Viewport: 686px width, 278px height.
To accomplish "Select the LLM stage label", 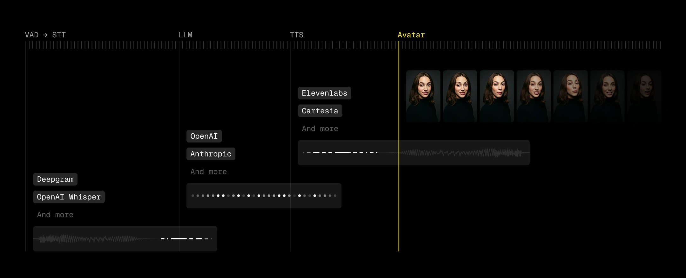I will [185, 35].
